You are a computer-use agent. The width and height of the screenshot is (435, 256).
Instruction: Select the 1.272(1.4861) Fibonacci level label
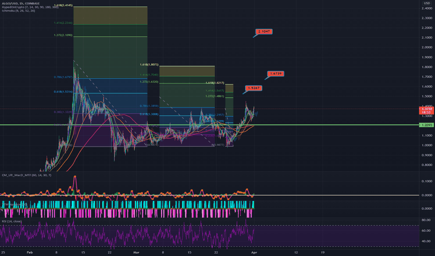pos(215,96)
